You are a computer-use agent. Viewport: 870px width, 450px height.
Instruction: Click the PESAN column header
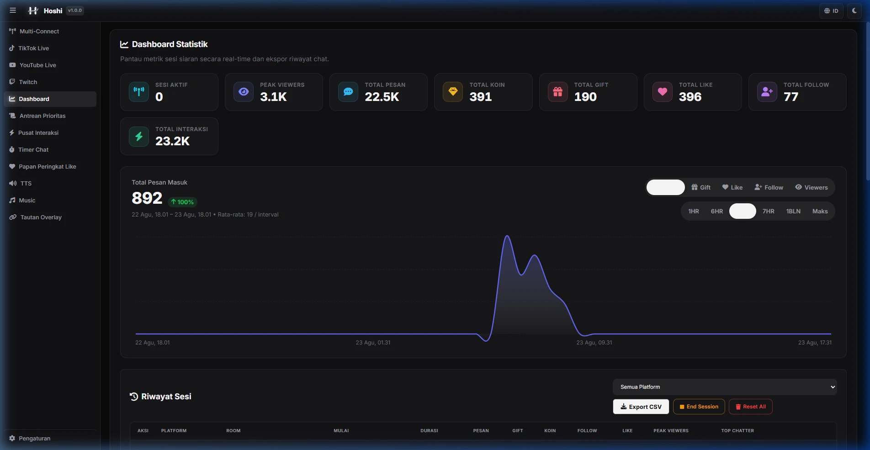click(x=481, y=431)
